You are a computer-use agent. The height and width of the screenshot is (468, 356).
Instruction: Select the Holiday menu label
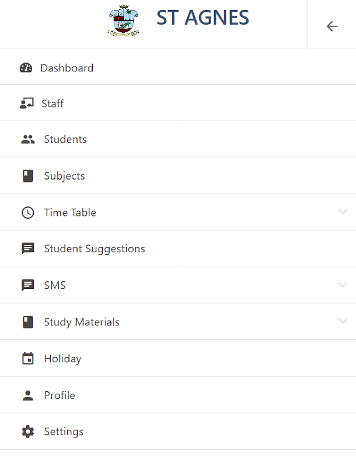pos(62,359)
